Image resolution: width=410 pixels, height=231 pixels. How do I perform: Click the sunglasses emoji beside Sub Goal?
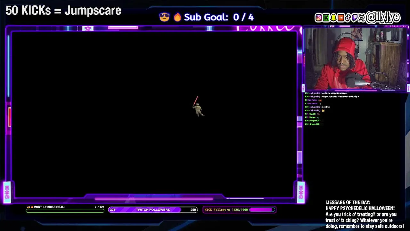click(x=164, y=17)
